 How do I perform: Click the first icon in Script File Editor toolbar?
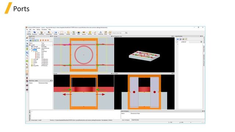(x=177, y=39)
